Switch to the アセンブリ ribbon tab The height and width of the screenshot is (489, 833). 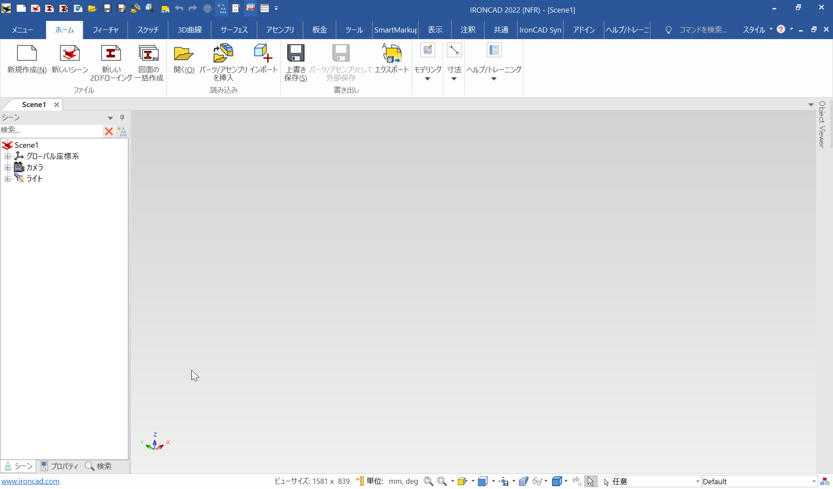pyautogui.click(x=280, y=30)
